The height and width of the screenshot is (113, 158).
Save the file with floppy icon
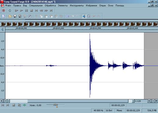[x=15, y=16]
